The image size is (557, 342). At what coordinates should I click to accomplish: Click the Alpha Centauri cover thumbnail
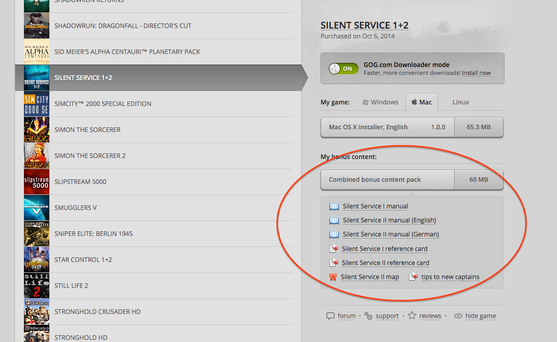click(x=36, y=52)
